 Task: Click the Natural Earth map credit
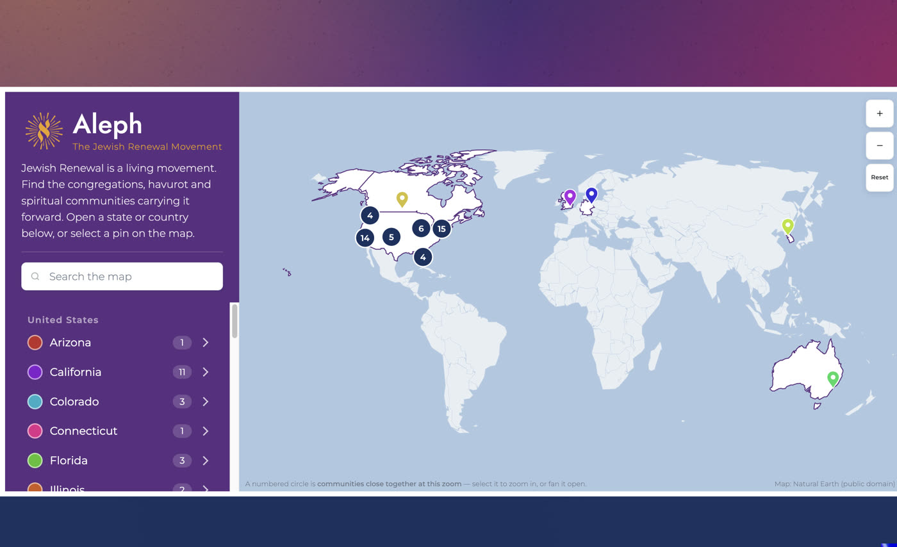click(834, 484)
